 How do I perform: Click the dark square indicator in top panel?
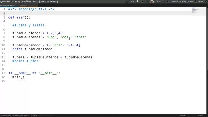(142, 1)
